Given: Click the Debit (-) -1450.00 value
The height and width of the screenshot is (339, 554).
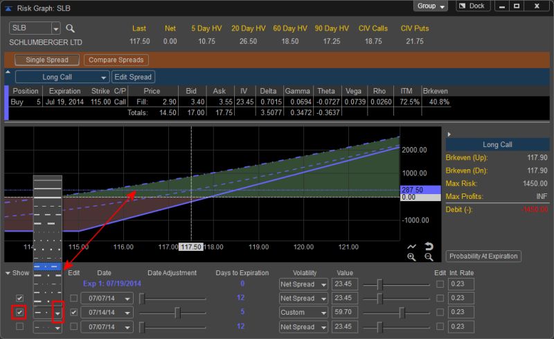Looking at the screenshot, I should (535, 209).
